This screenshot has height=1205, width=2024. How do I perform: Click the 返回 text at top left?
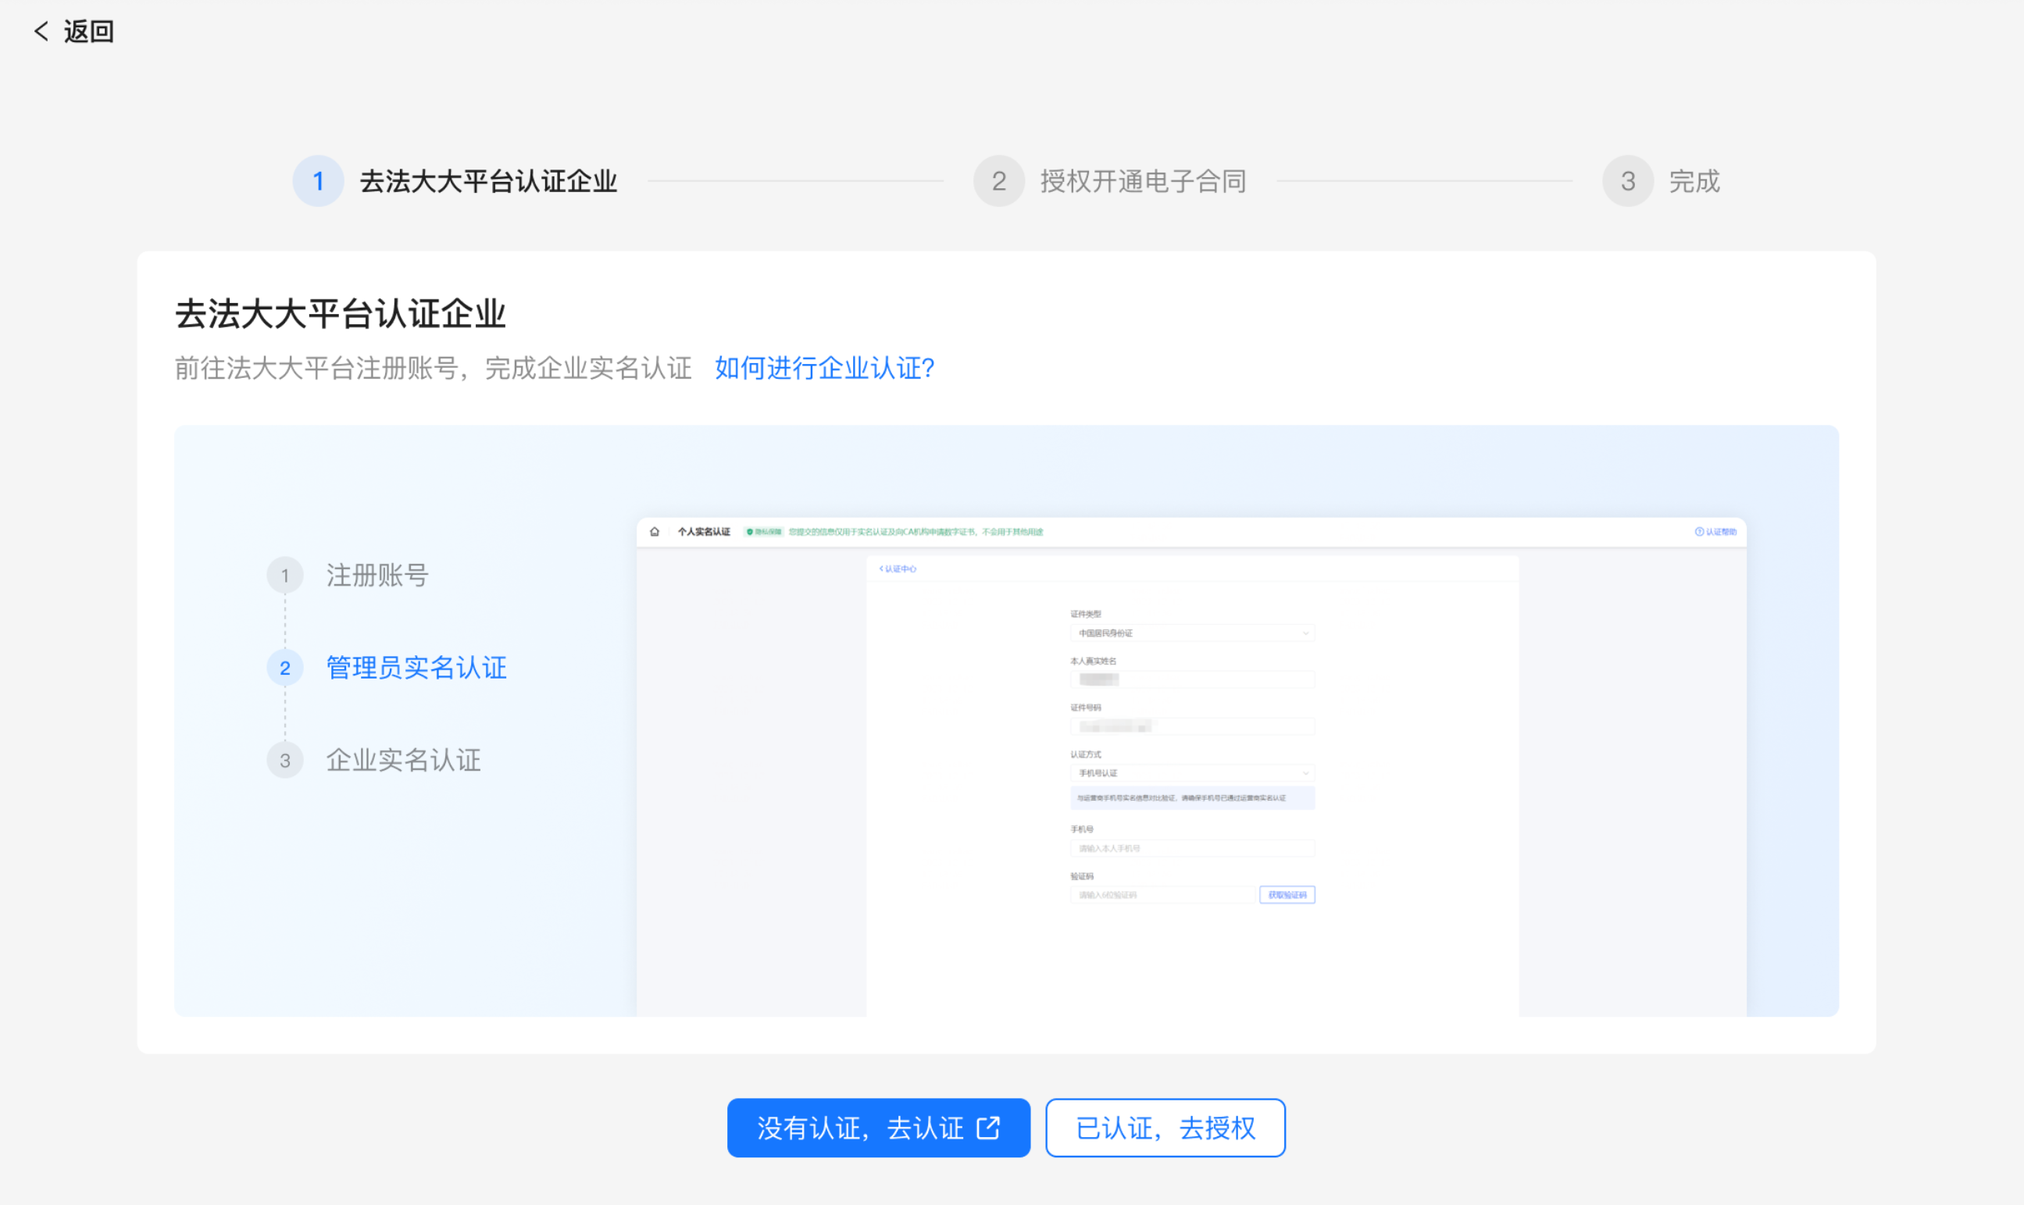coord(88,32)
